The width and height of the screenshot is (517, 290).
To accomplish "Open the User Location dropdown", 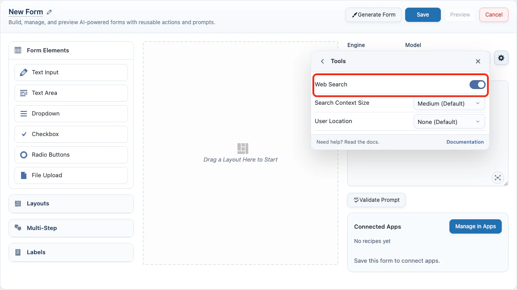I will (x=449, y=121).
